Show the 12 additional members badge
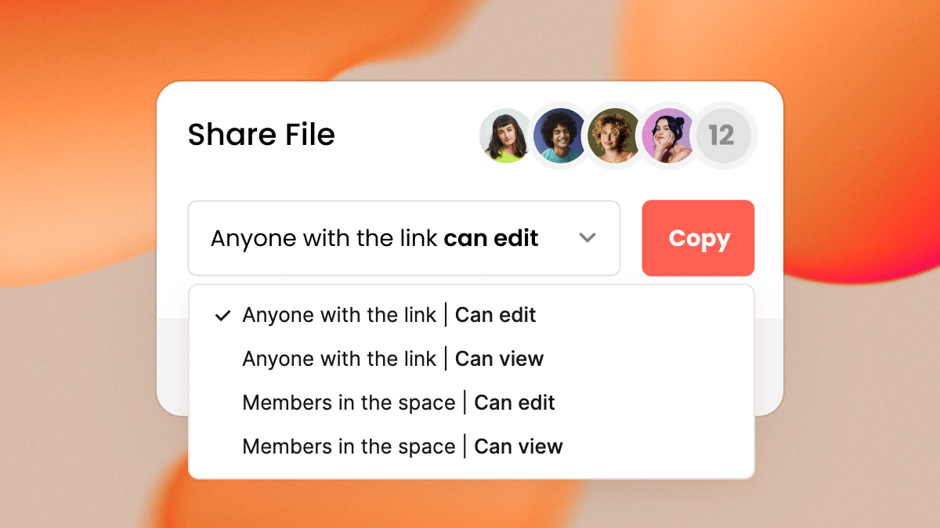Viewport: 940px width, 528px height. pyautogui.click(x=721, y=136)
